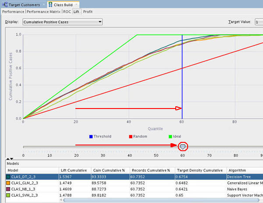Click the 1.4788 lift cumulative cell

75,195
